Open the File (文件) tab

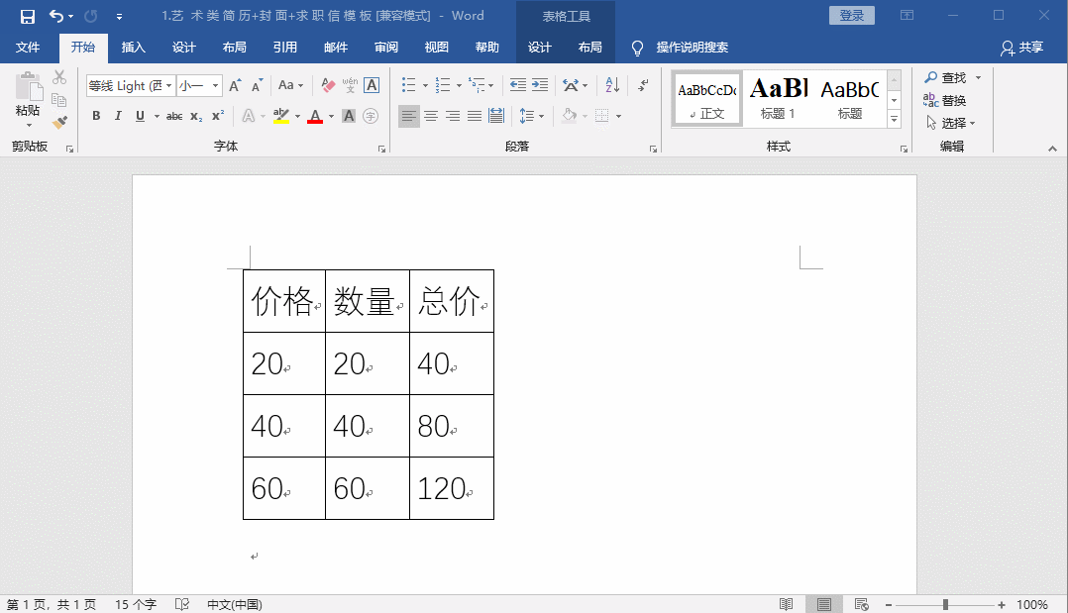tap(28, 47)
